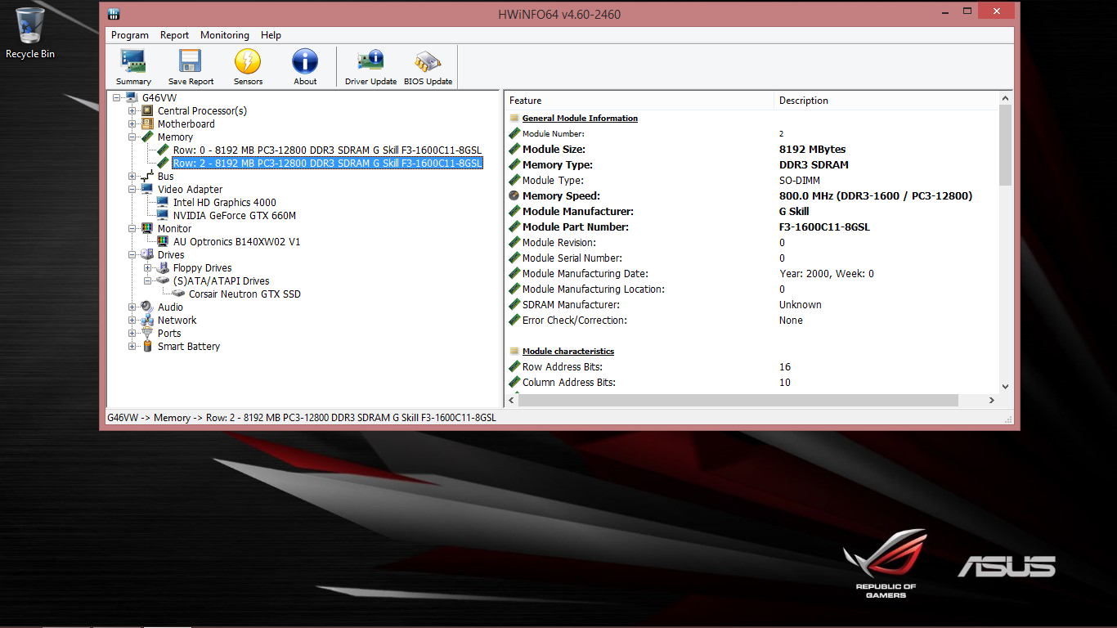The width and height of the screenshot is (1117, 628).
Task: Click the 'SO-DIMM' module type value
Action: [x=800, y=180]
